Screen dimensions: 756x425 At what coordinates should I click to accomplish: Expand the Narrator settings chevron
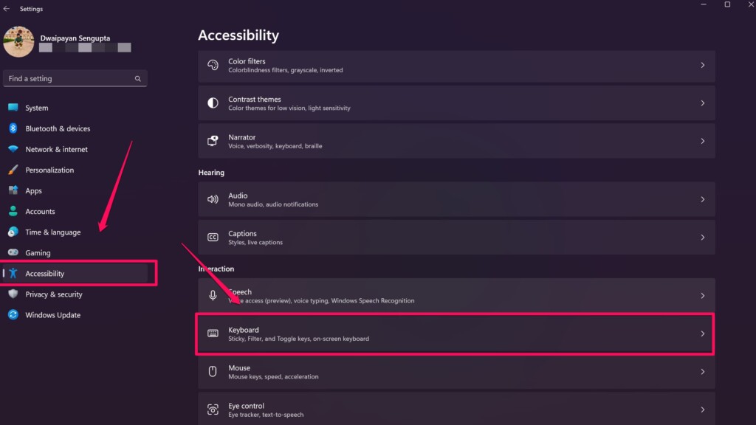coord(702,141)
